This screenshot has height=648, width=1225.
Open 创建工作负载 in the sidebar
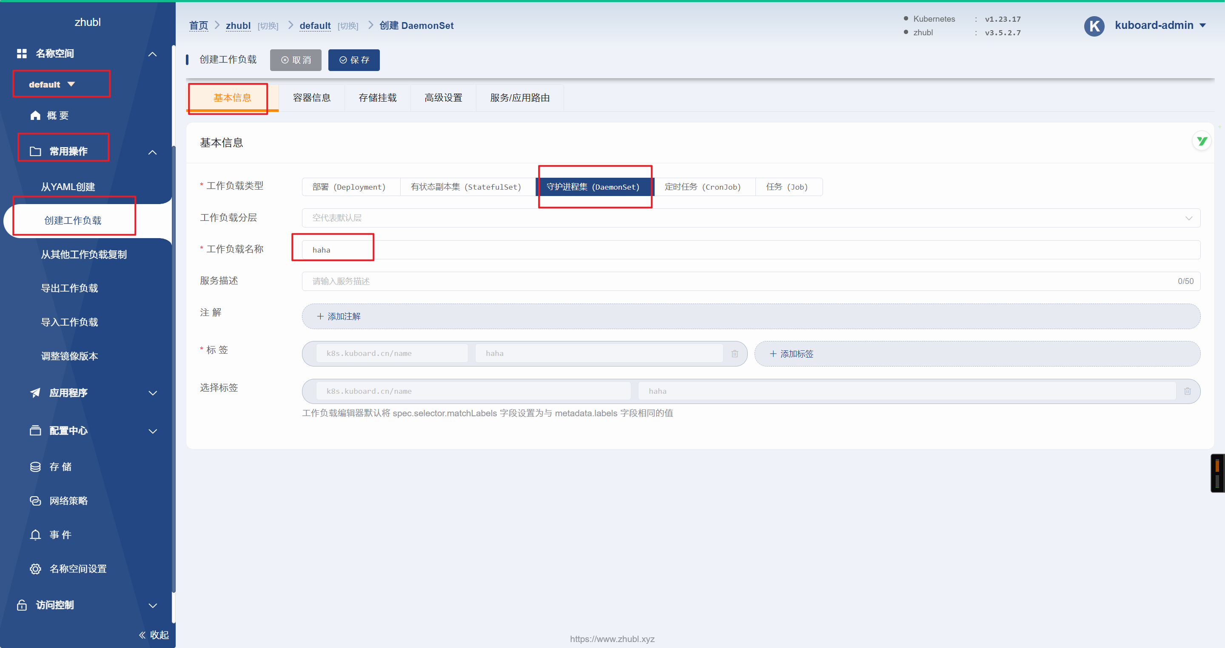(x=73, y=220)
